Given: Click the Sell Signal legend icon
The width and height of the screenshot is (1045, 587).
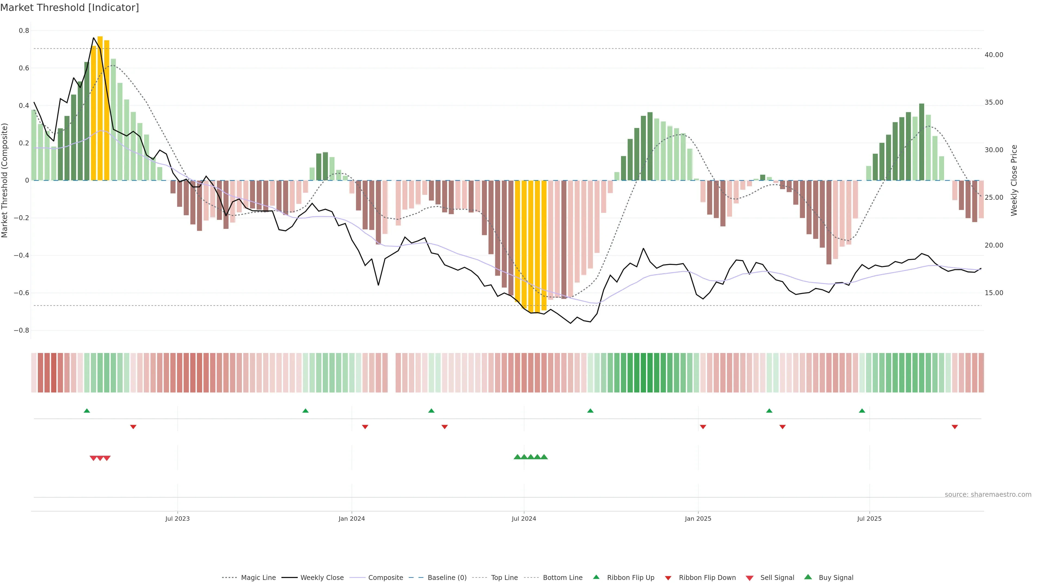Looking at the screenshot, I should [x=750, y=578].
